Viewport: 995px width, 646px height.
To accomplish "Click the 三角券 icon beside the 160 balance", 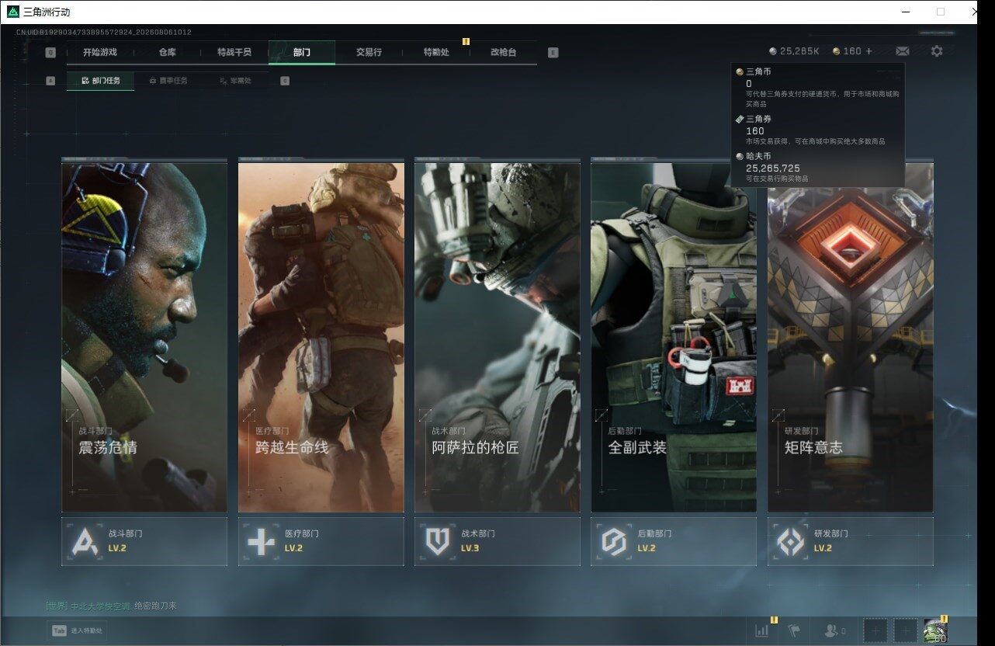I will pyautogui.click(x=836, y=51).
